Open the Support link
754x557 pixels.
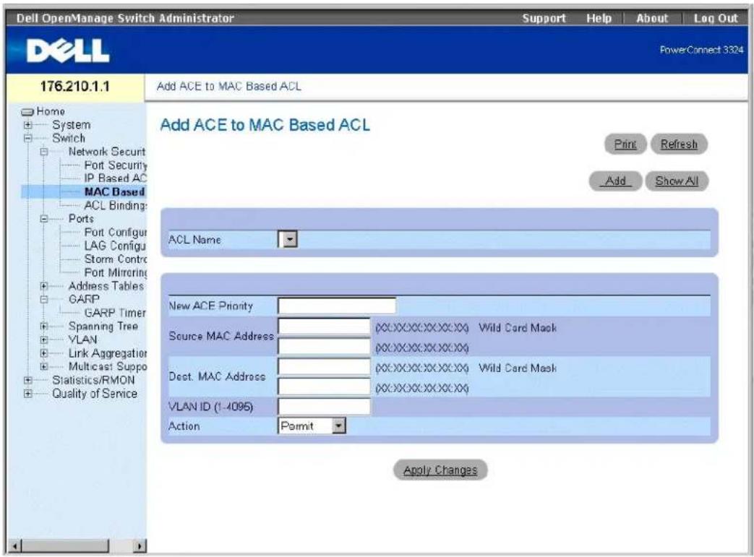544,18
